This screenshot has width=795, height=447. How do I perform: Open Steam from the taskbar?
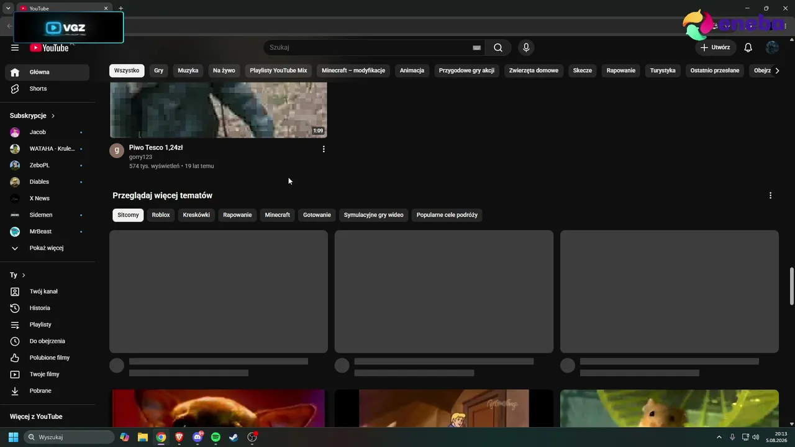click(234, 437)
